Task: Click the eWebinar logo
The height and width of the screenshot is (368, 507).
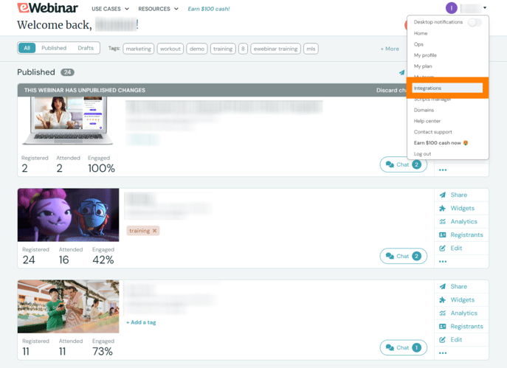Action: (x=47, y=8)
